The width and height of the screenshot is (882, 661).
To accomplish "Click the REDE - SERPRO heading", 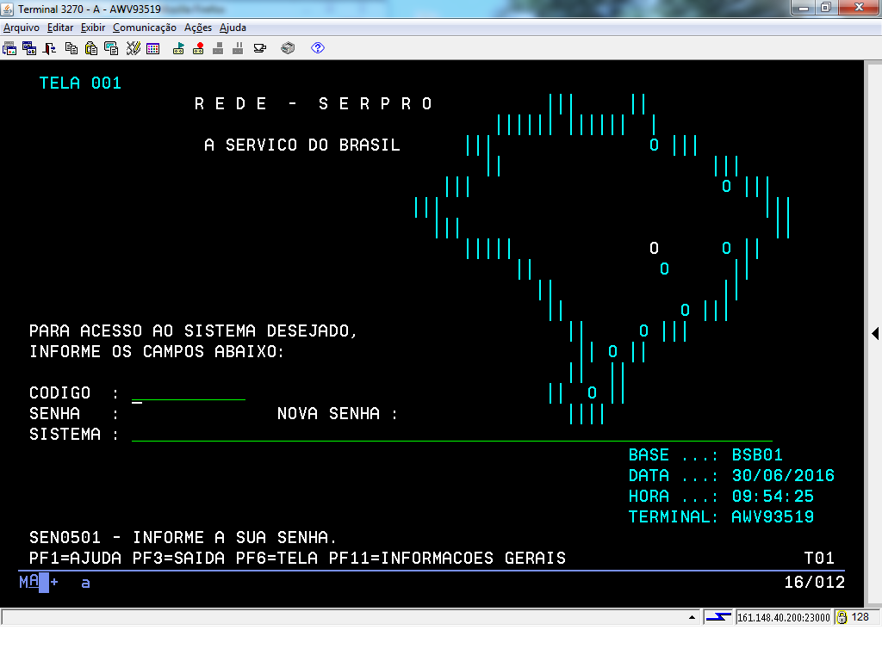I will point(314,104).
